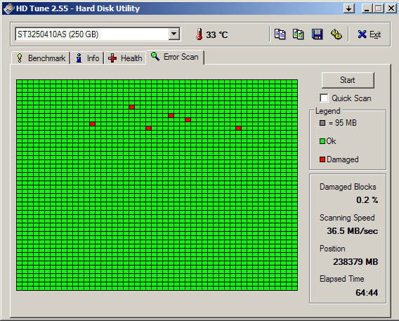Save screenshot with the floppy disk icon

(x=317, y=34)
